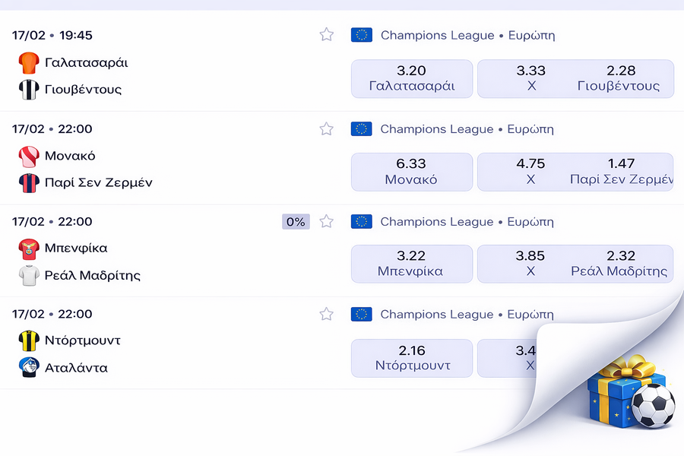
Task: Click the Γαλατασαράι orange jersey icon
Action: 28,62
